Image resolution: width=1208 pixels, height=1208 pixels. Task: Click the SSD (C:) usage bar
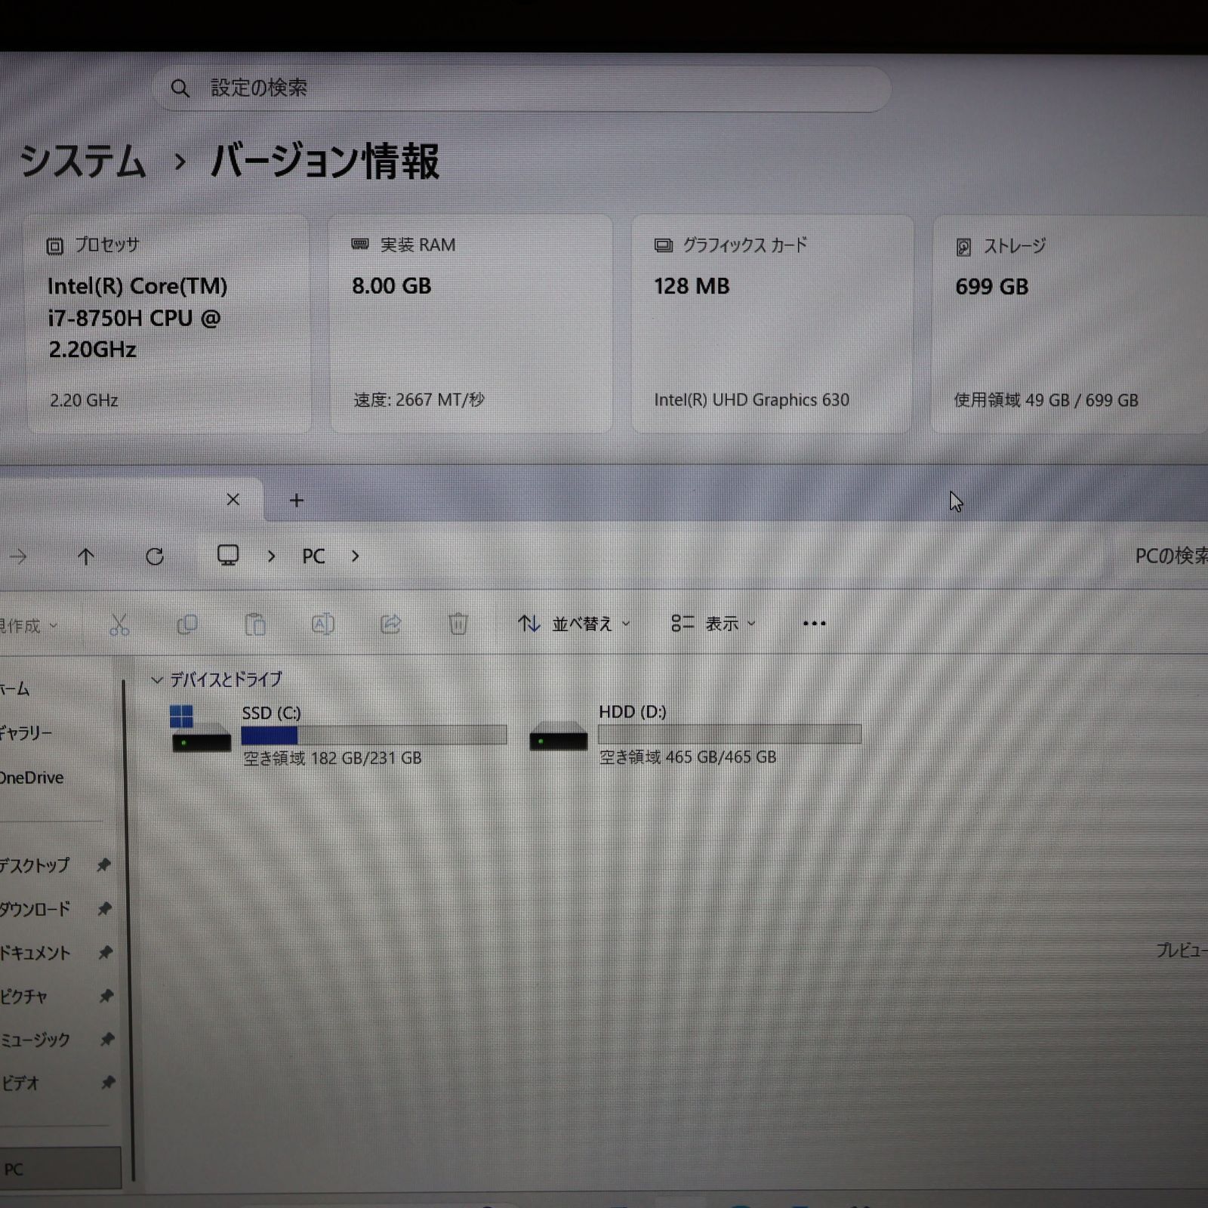[374, 735]
